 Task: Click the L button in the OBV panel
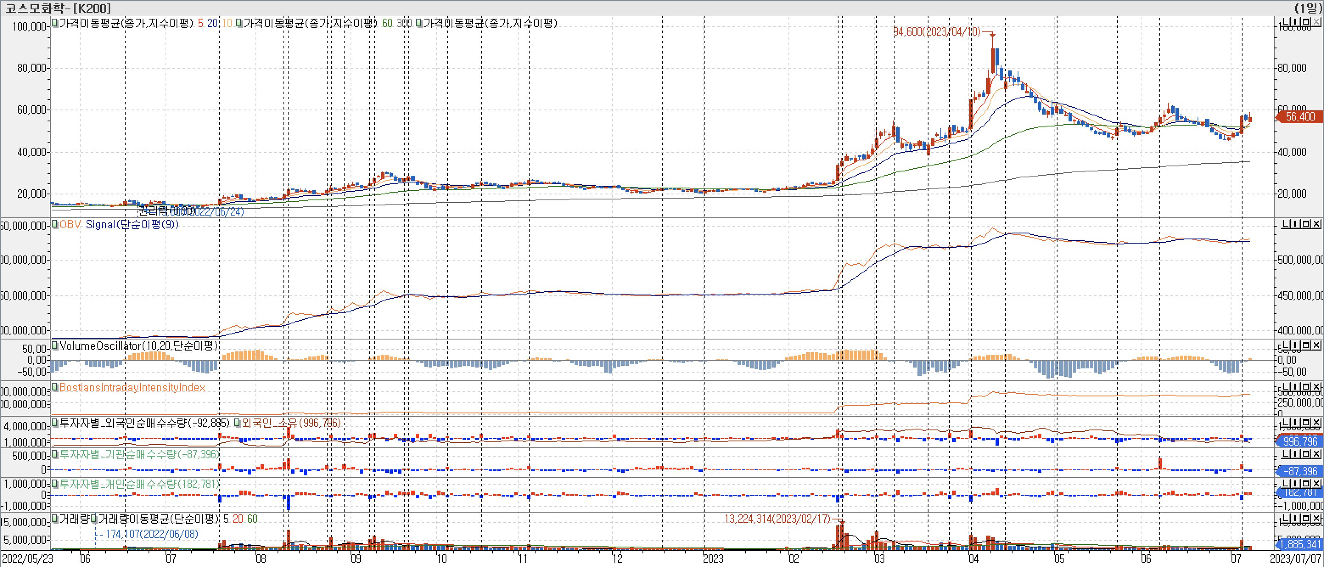tap(1286, 224)
